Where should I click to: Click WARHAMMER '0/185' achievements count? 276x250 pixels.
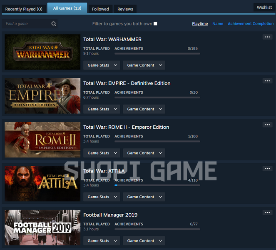click(x=193, y=48)
